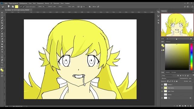Create a new group with the folder icon
Image resolution: width=194 pixels, height=109 pixels.
(185, 106)
